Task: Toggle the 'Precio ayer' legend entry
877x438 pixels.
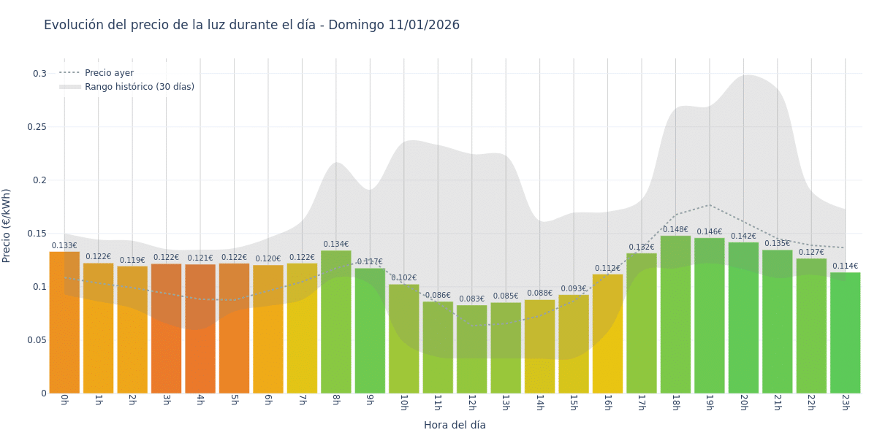Action: coord(109,73)
